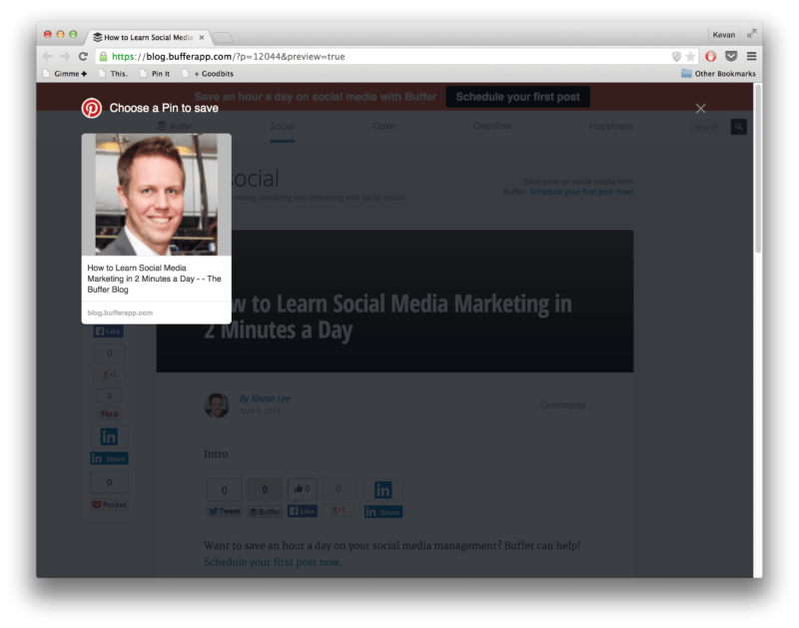Click the Tweet button below the title
This screenshot has height=628, width=799.
(224, 511)
